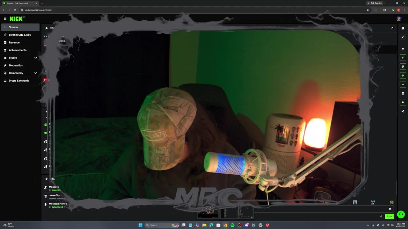The height and width of the screenshot is (229, 408).
Task: Click the fullscreen focus icon
Action: coord(403,49)
